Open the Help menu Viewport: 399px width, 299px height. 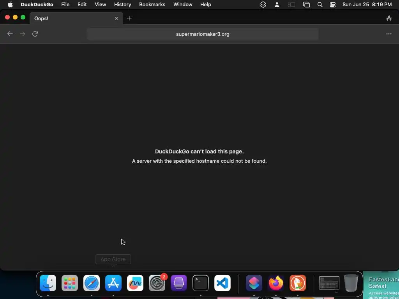pyautogui.click(x=206, y=5)
